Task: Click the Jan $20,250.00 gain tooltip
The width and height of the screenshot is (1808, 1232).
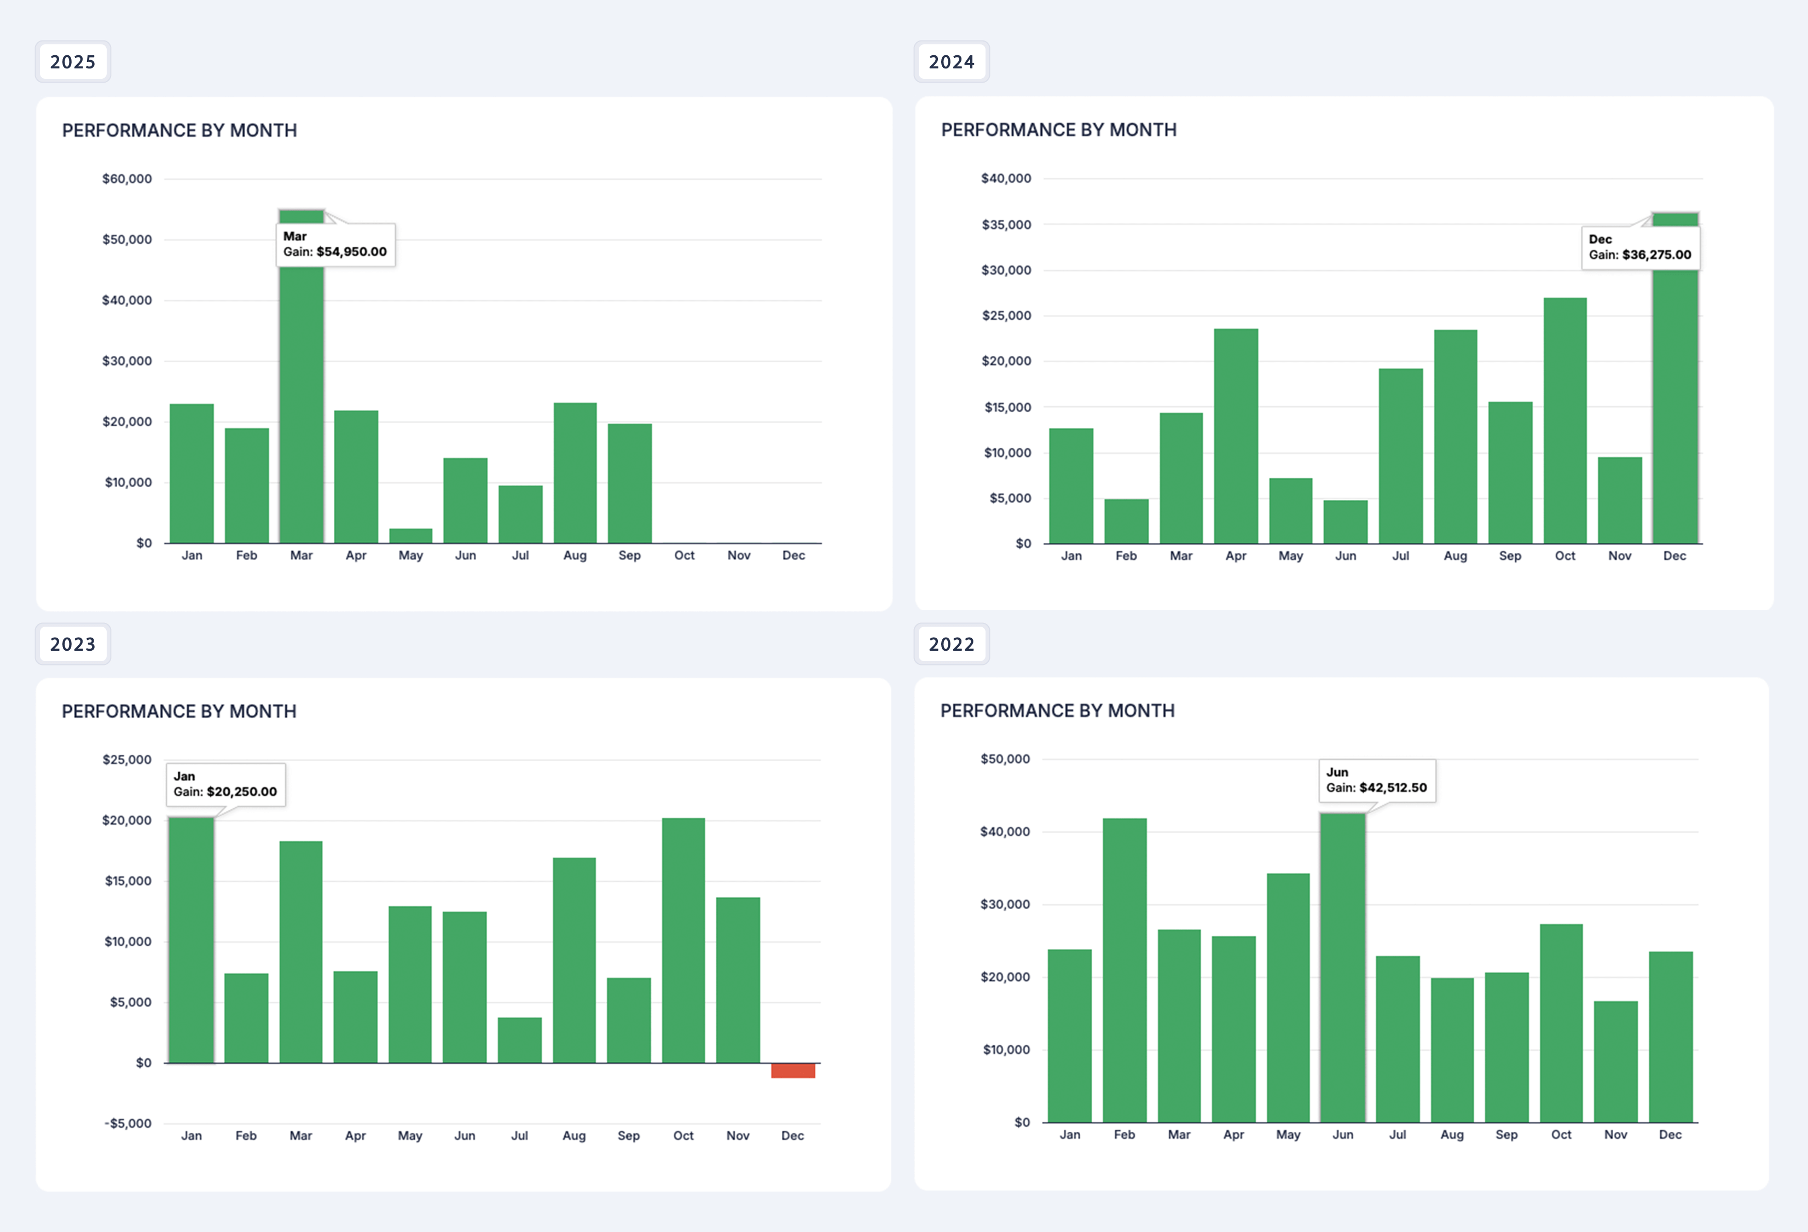Action: pyautogui.click(x=225, y=784)
